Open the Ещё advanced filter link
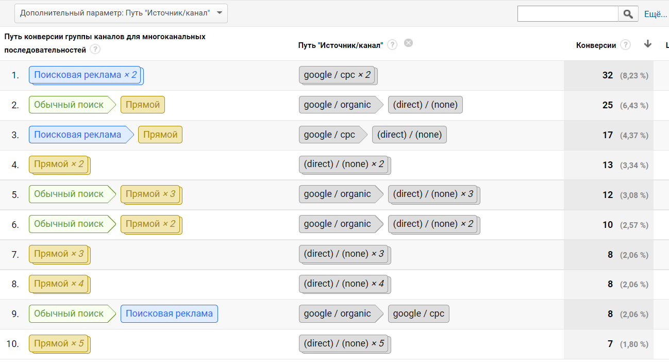 (656, 14)
